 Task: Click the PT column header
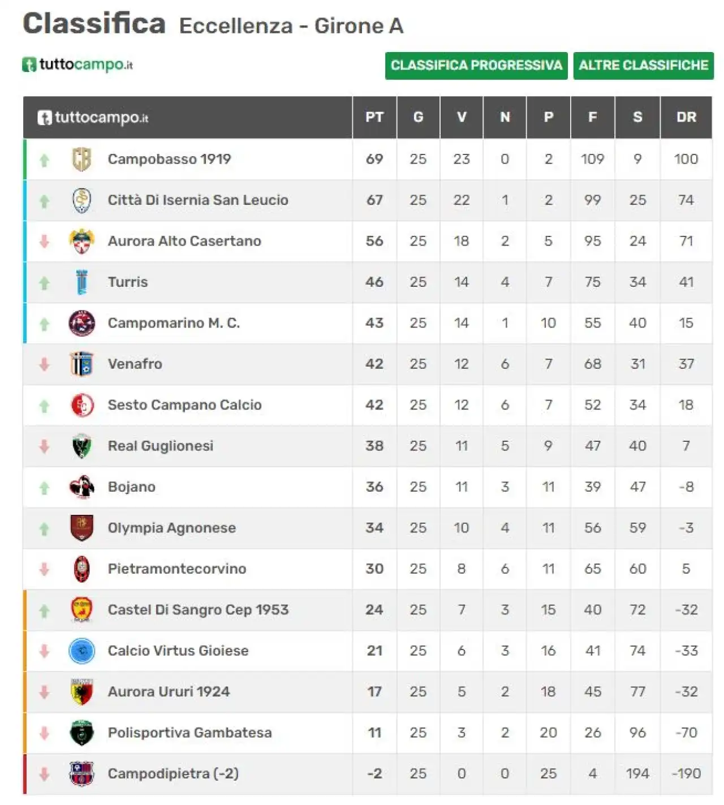[x=374, y=117]
